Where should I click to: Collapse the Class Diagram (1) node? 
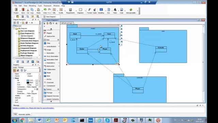pyautogui.click(x=17, y=33)
